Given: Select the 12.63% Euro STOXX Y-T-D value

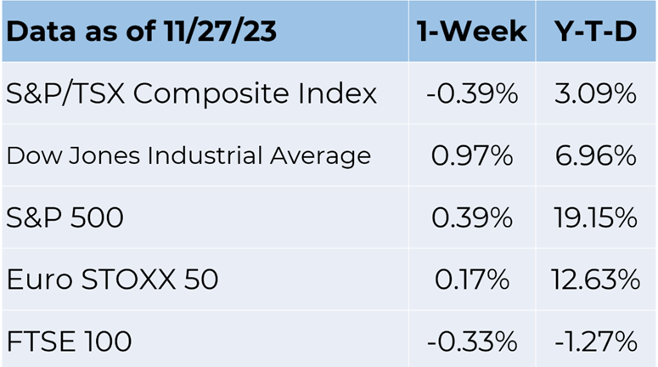Looking at the screenshot, I should coord(595,279).
